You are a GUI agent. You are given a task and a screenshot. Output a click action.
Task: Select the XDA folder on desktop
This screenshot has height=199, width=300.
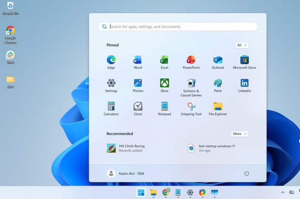(x=10, y=82)
